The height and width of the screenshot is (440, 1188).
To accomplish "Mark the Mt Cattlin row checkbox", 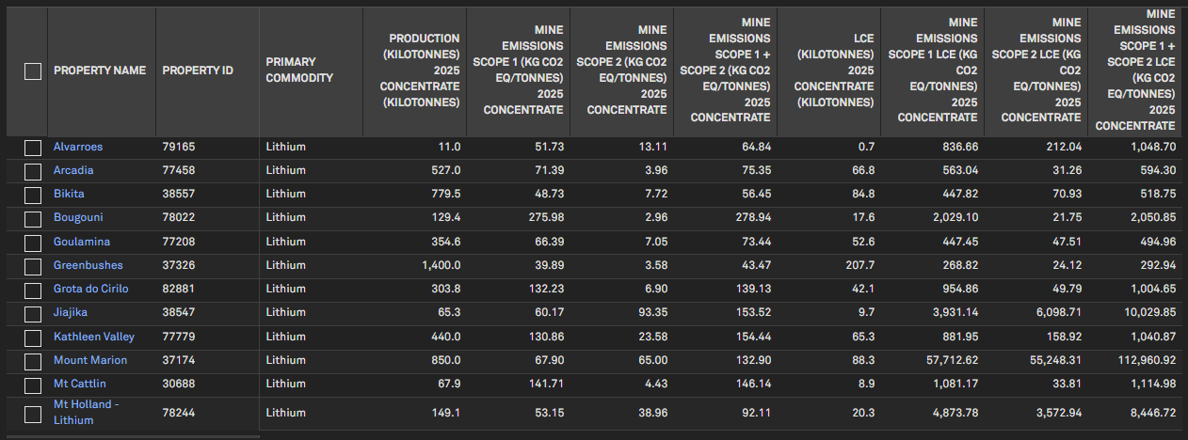I will click(33, 385).
